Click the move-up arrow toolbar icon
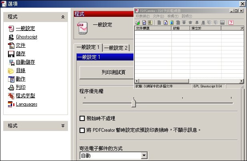247x161 pixels. (x=191, y=23)
